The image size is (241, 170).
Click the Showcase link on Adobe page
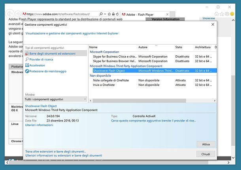click(209, 18)
